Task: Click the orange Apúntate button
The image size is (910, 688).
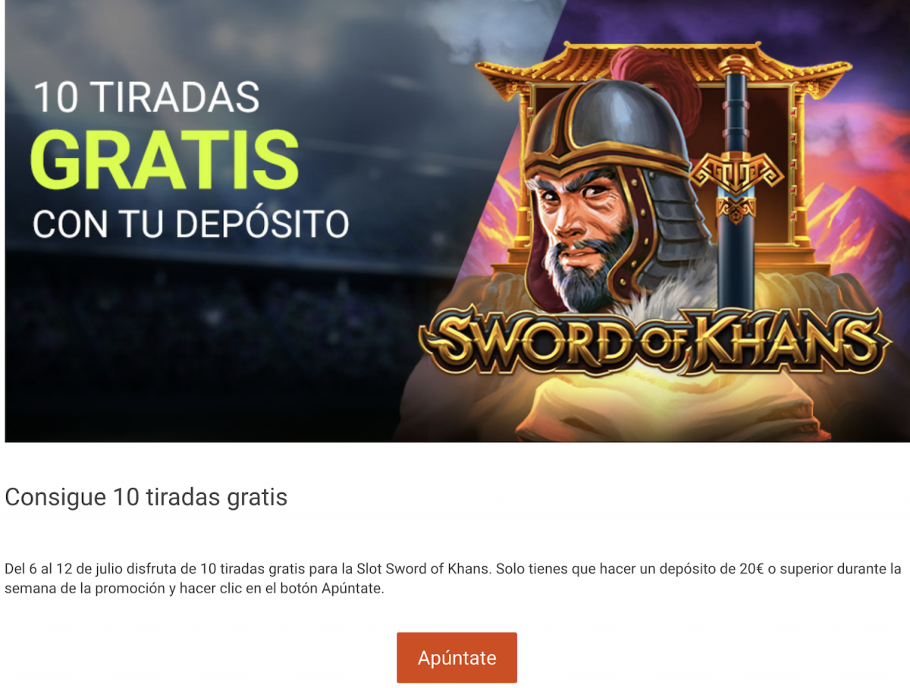Action: 457,658
